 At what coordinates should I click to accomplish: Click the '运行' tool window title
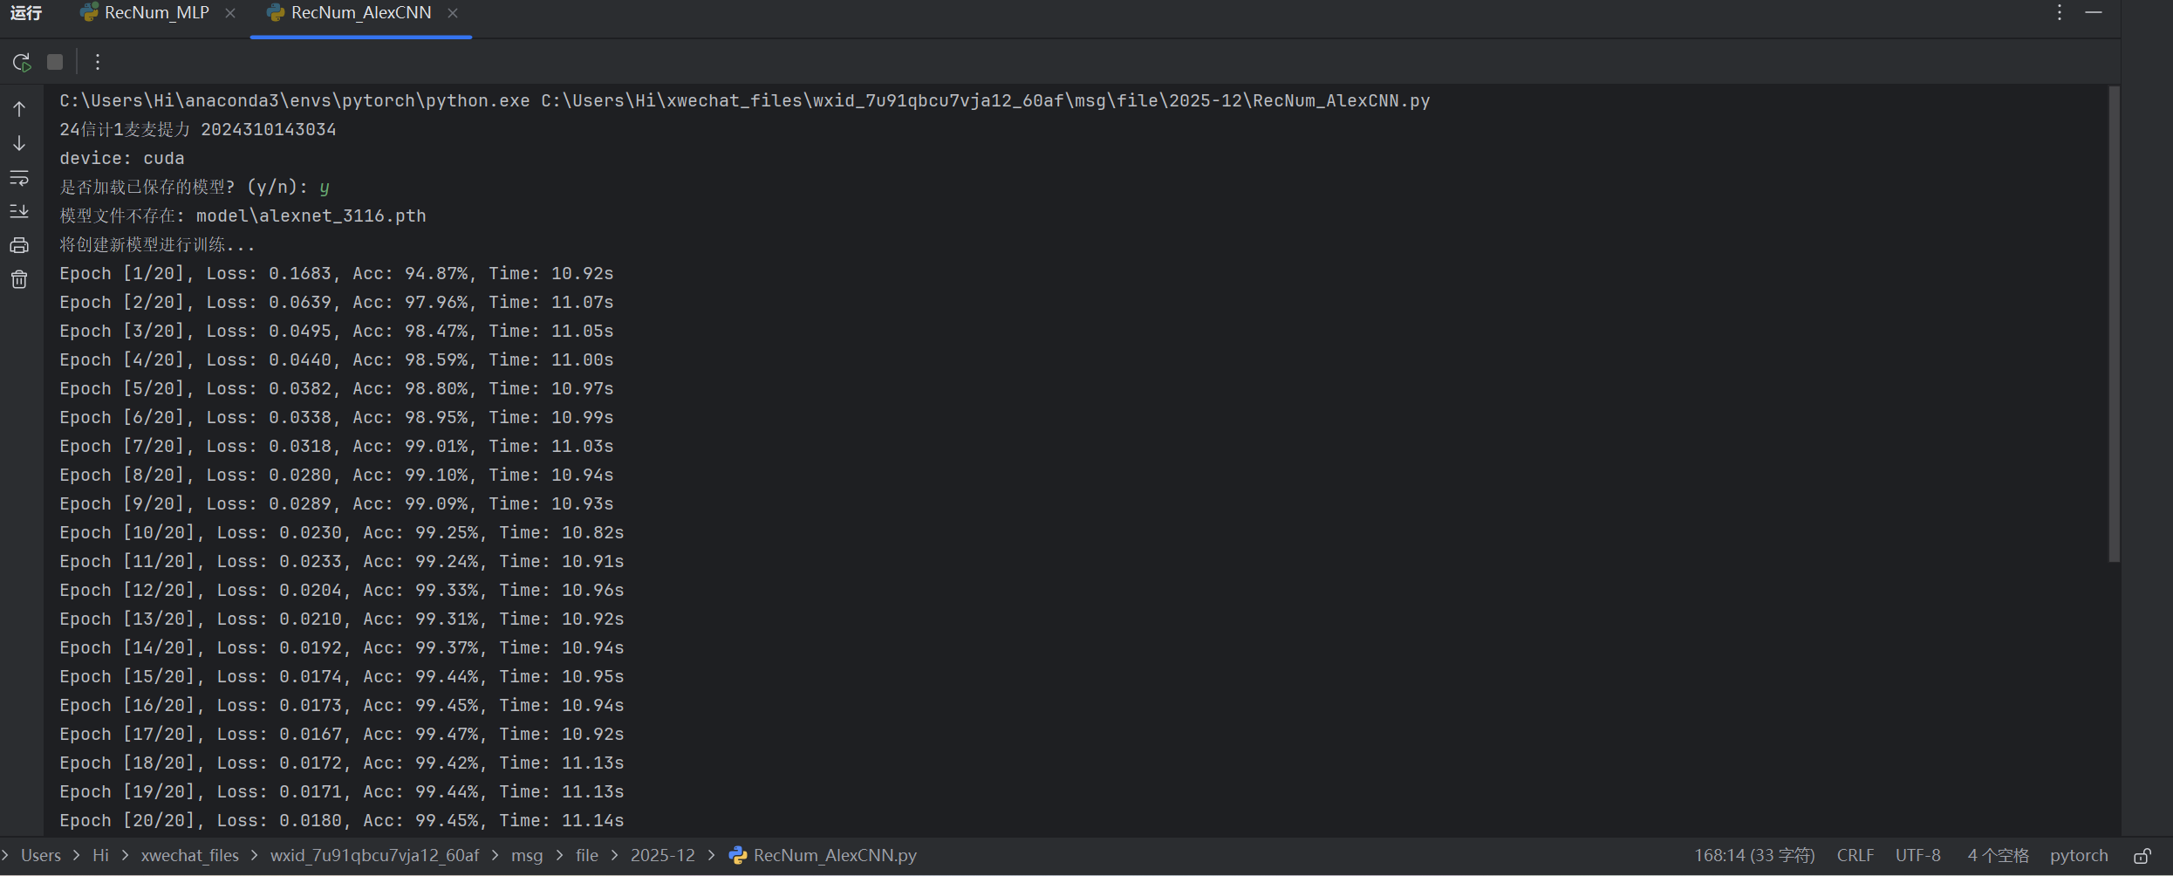[26, 13]
